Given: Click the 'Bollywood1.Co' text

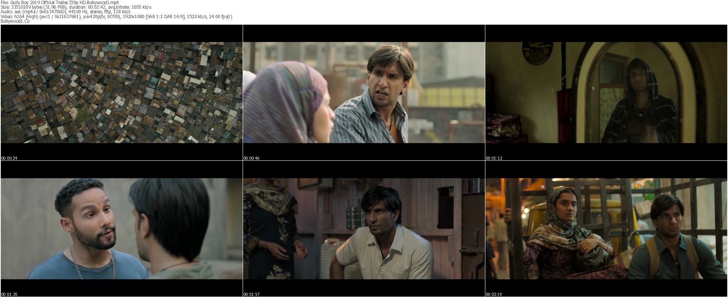Looking at the screenshot, I should pos(15,21).
